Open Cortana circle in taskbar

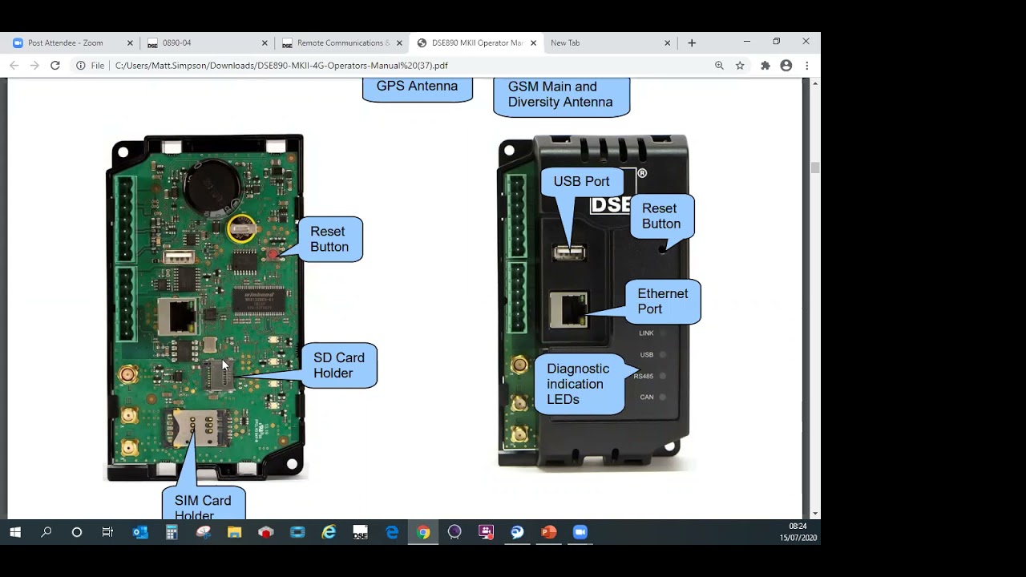[77, 532]
